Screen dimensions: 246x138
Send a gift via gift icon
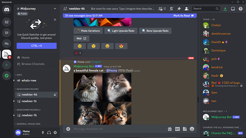pos(170,129)
